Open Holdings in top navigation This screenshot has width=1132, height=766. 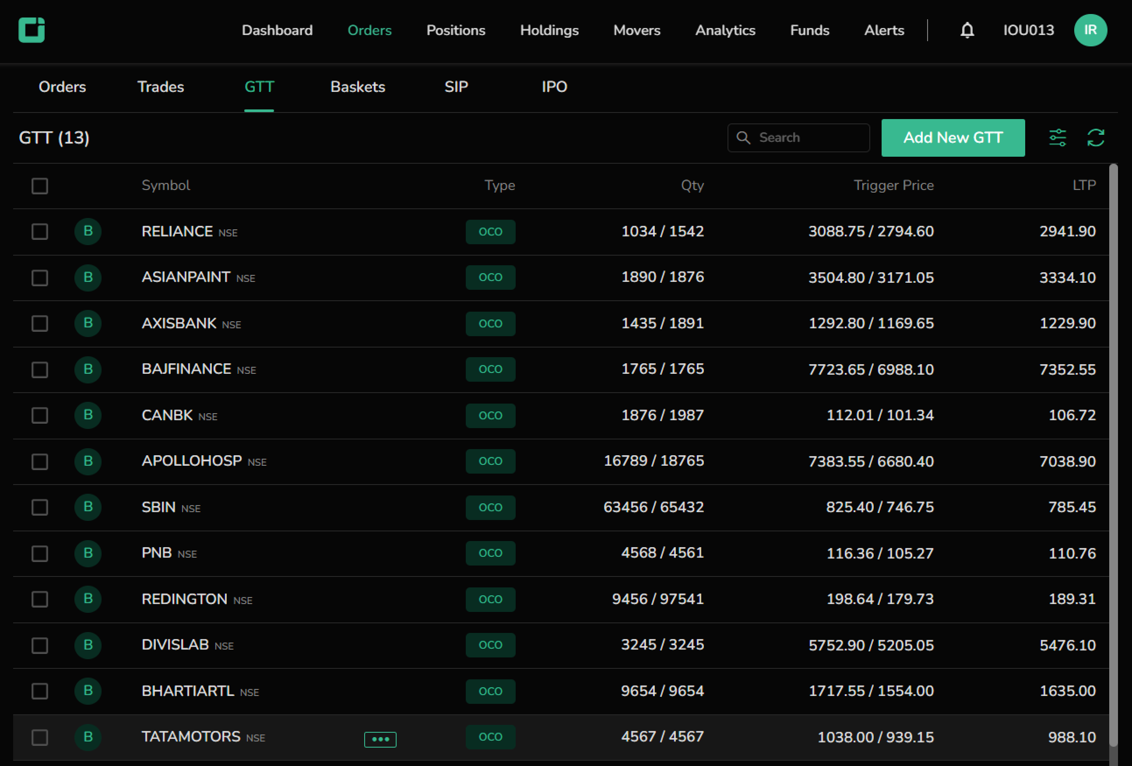(x=549, y=30)
